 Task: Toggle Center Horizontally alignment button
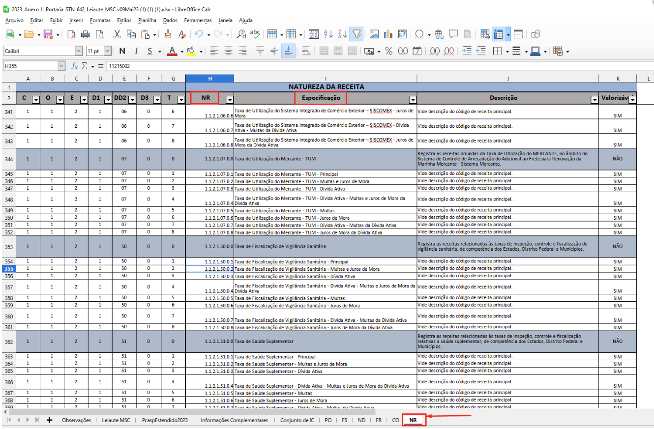pos(228,51)
